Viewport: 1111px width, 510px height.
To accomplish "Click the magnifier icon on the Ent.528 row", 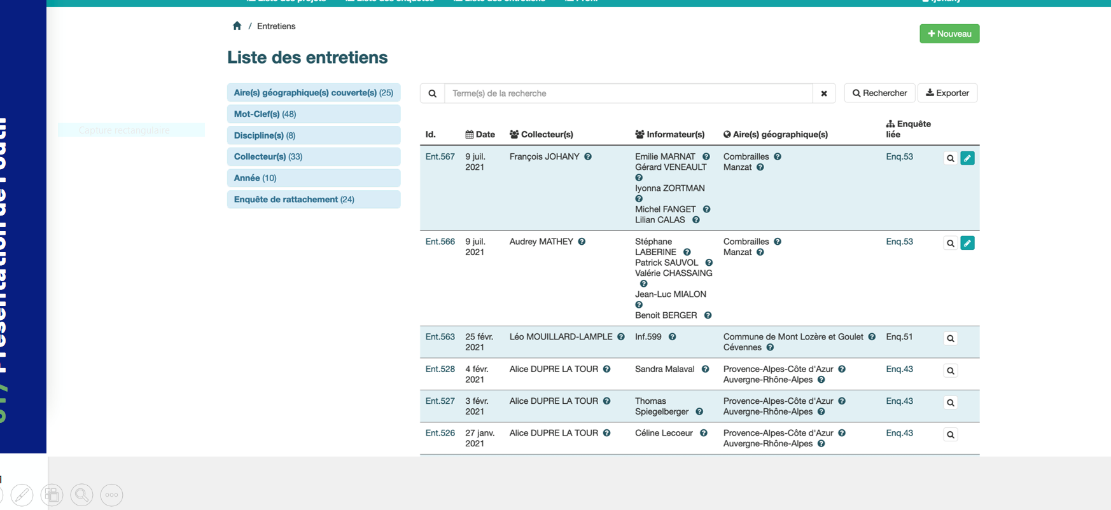I will click(x=950, y=371).
